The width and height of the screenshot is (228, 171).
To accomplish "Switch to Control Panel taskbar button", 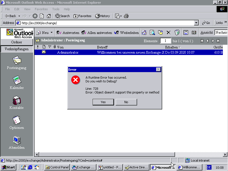I will tap(57, 167).
